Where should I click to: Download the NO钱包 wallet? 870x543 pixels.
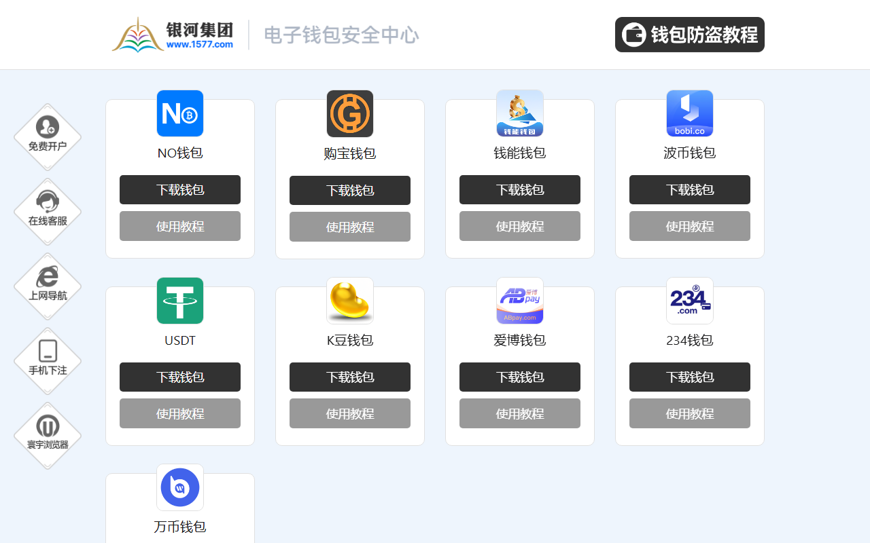180,190
